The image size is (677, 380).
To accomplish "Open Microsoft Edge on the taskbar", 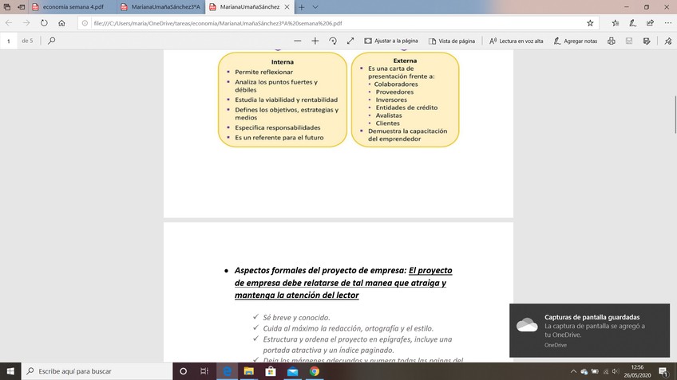I will point(227,371).
